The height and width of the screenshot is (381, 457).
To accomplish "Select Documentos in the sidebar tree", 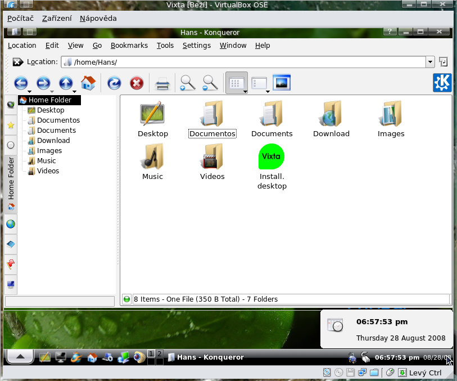I will coord(53,120).
